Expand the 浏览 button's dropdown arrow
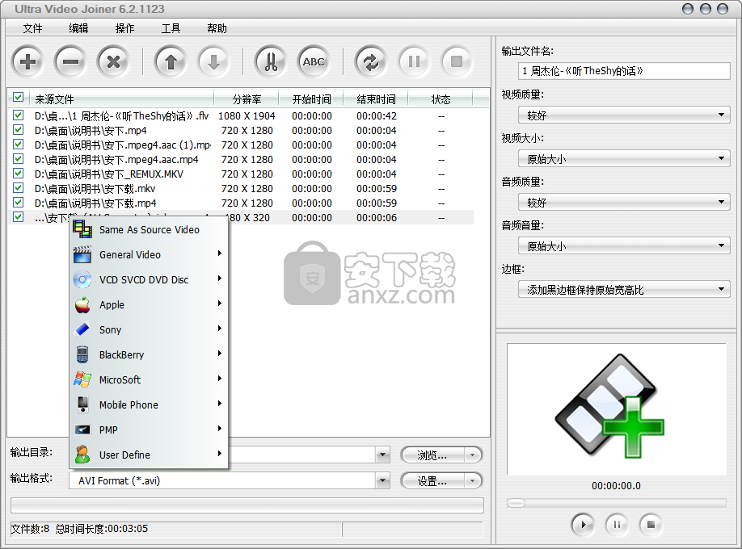The height and width of the screenshot is (549, 742). [x=472, y=455]
